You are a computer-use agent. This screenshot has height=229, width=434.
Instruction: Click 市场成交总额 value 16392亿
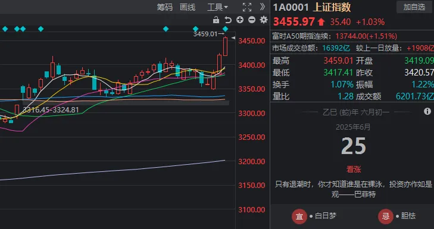point(336,48)
